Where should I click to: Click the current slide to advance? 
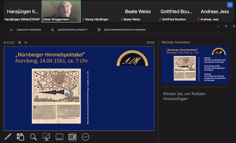[x=79, y=88]
